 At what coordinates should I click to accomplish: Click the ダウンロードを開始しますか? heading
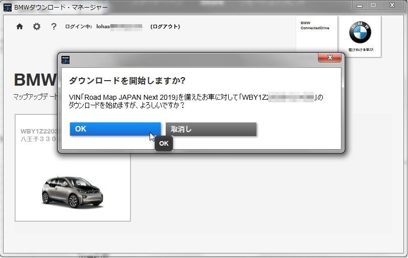click(x=127, y=81)
